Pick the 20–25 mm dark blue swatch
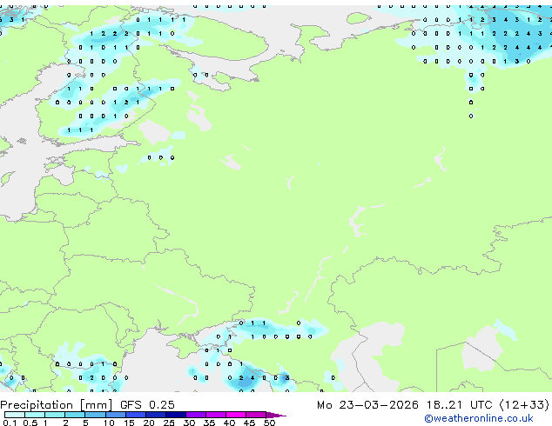 click(156, 415)
